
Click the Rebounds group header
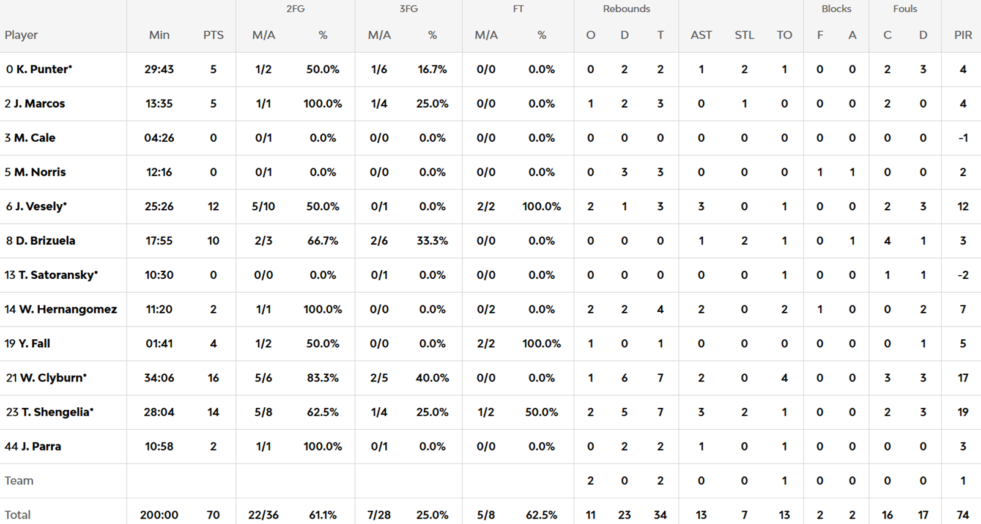click(626, 9)
